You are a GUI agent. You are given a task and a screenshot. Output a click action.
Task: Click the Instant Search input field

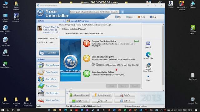click(94, 12)
